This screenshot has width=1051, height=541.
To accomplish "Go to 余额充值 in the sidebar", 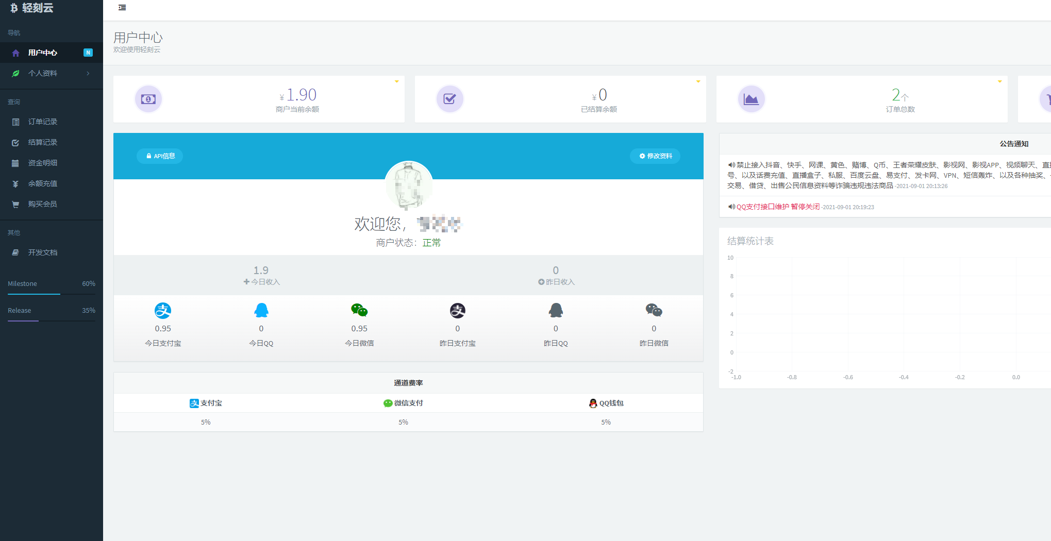I will 43,183.
